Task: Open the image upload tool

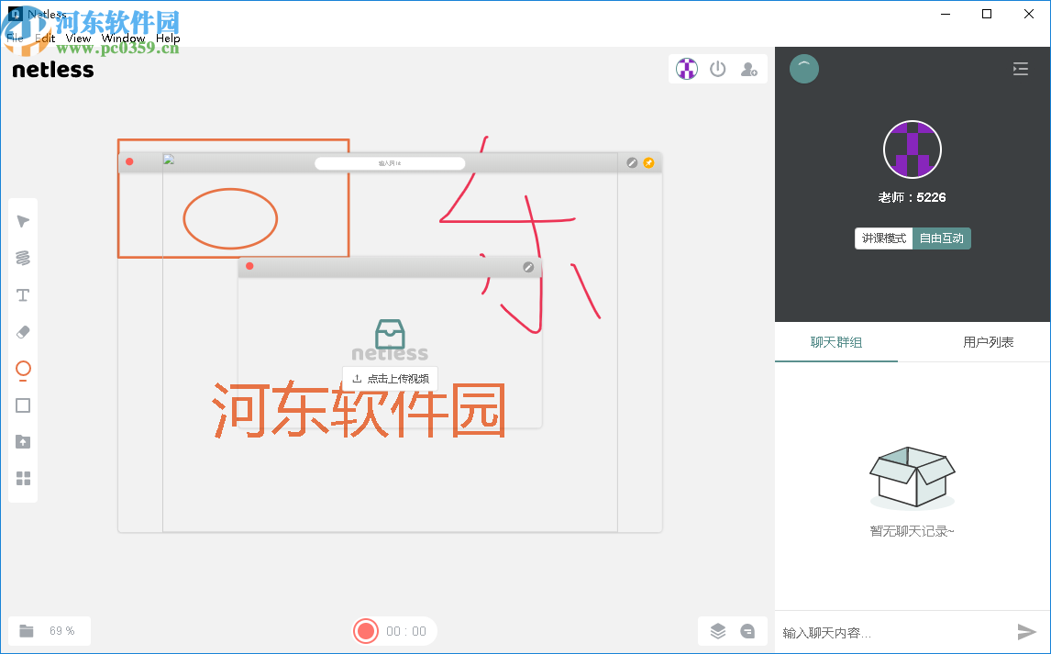Action: point(23,441)
